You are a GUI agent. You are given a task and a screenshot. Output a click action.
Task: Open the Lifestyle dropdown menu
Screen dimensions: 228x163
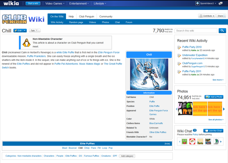pos(100,4)
